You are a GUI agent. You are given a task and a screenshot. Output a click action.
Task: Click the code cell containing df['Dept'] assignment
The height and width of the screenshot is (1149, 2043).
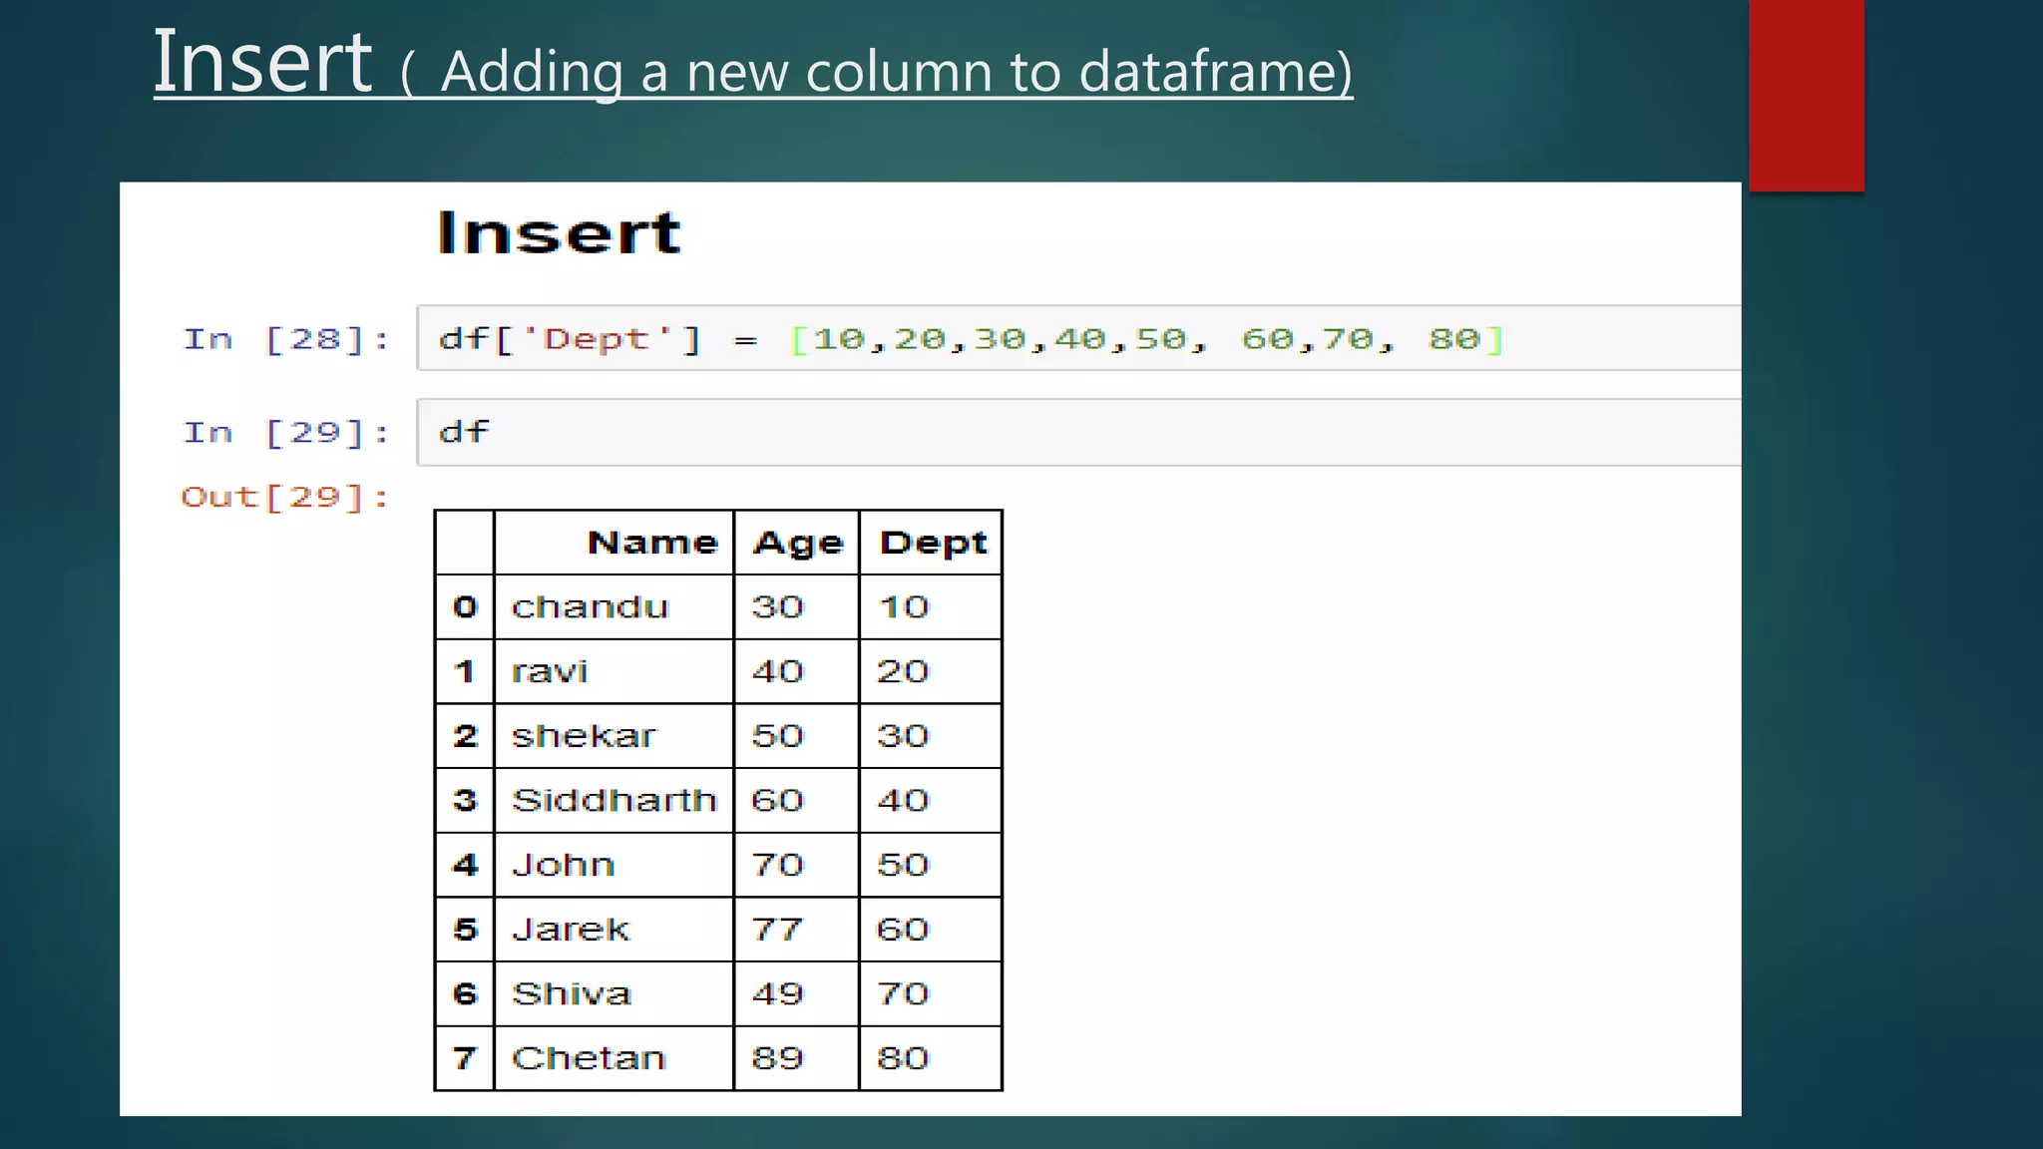point(1078,339)
